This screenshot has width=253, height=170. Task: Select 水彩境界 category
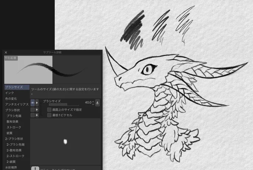click(x=17, y=167)
